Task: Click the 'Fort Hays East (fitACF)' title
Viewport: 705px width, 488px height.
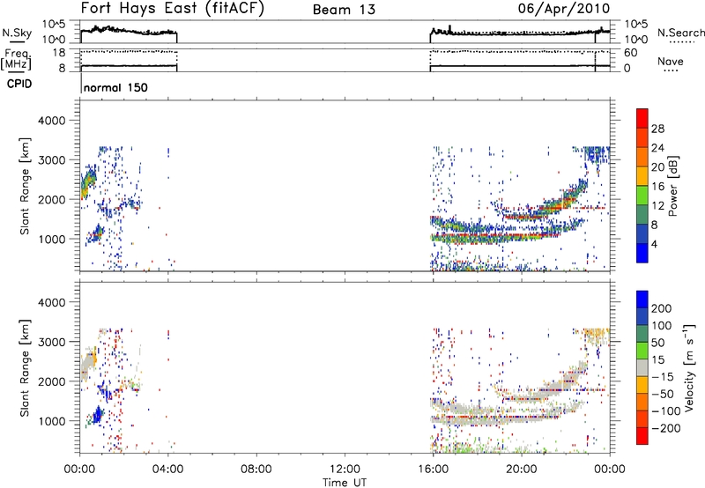Action: point(173,8)
